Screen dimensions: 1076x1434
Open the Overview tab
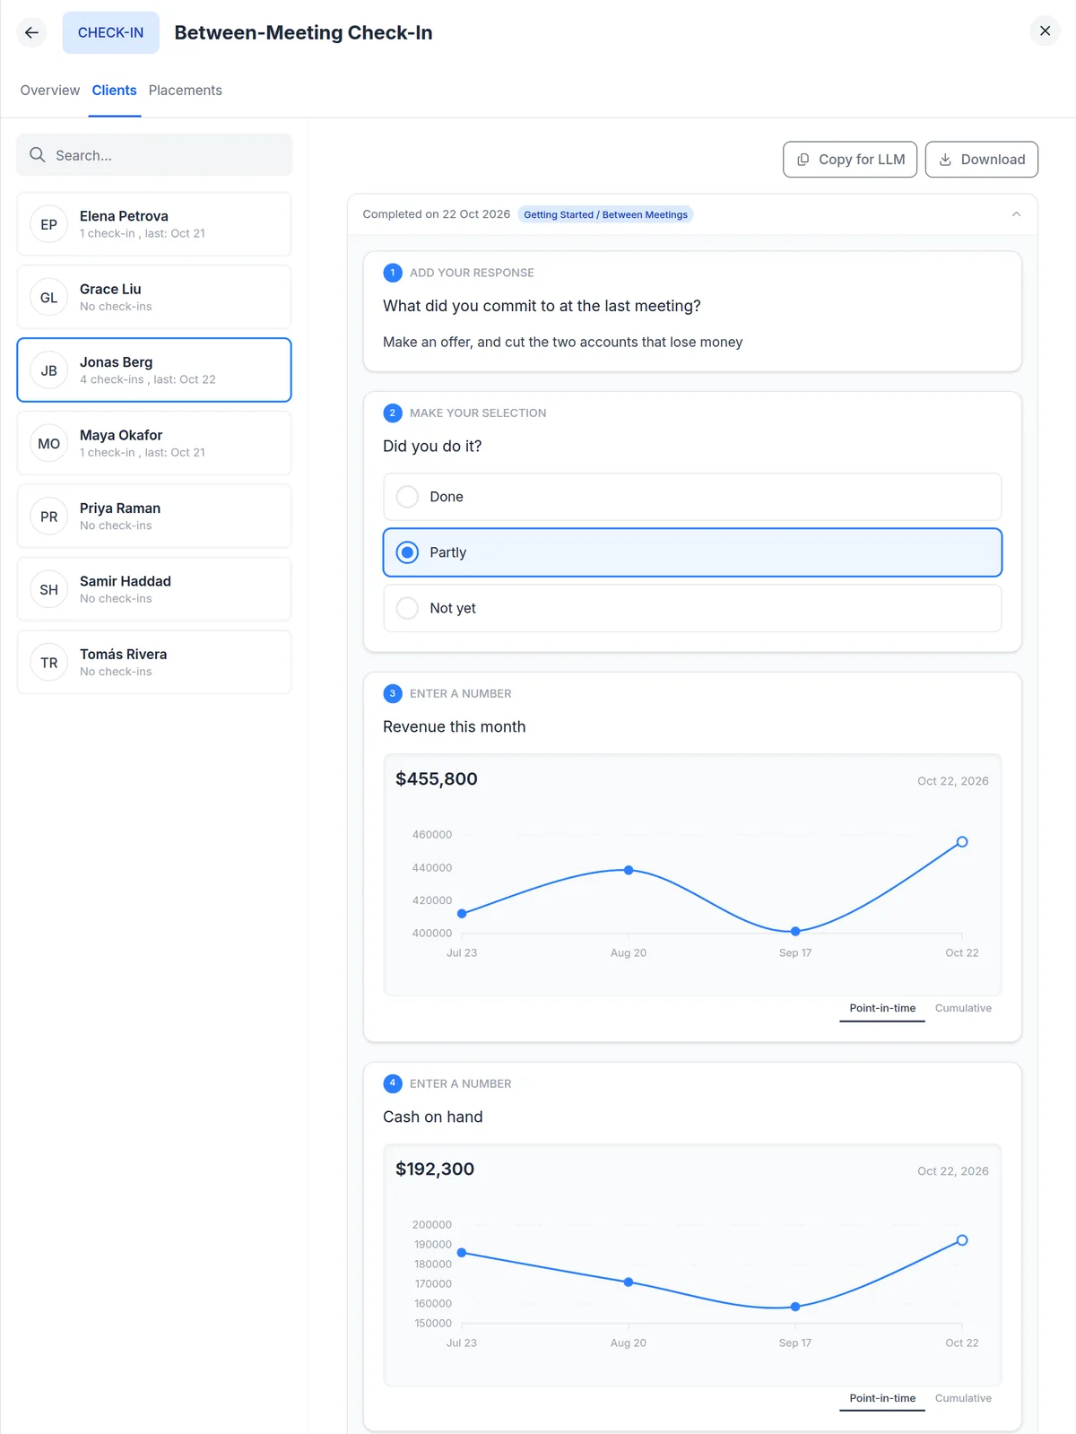tap(50, 91)
